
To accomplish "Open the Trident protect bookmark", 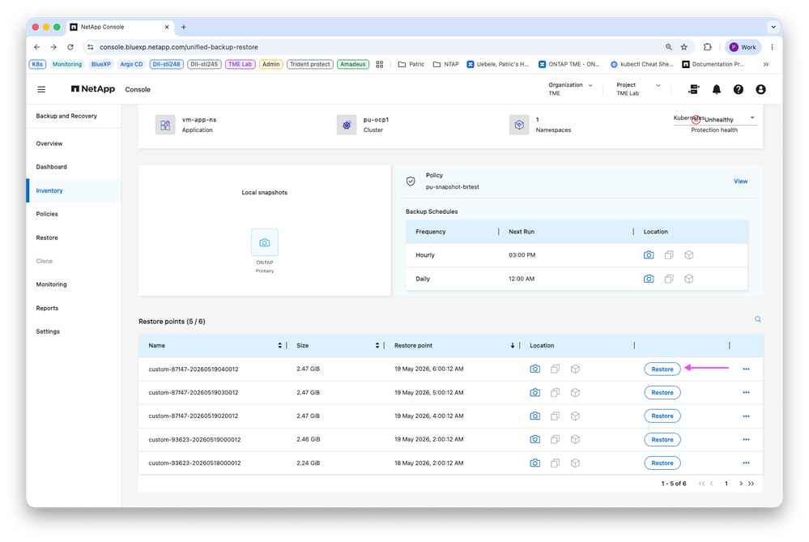I will click(309, 65).
